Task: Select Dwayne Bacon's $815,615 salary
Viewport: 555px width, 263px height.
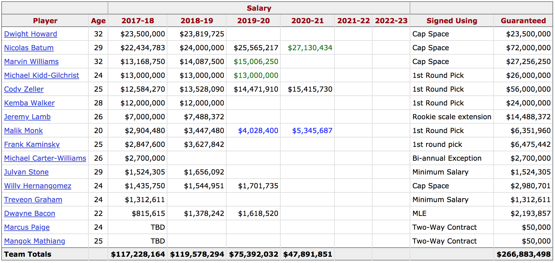Action: [148, 213]
